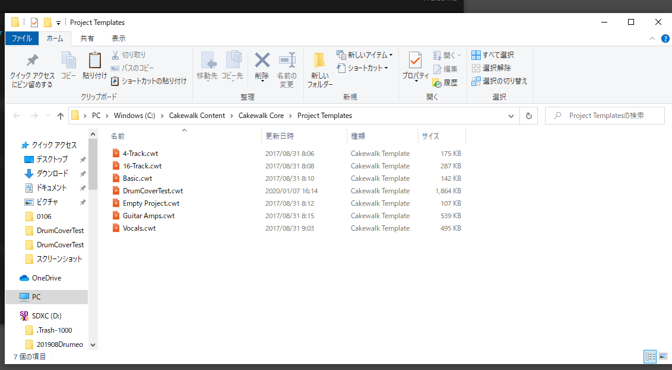Go back with the left arrow button
The width and height of the screenshot is (672, 370).
(17, 116)
